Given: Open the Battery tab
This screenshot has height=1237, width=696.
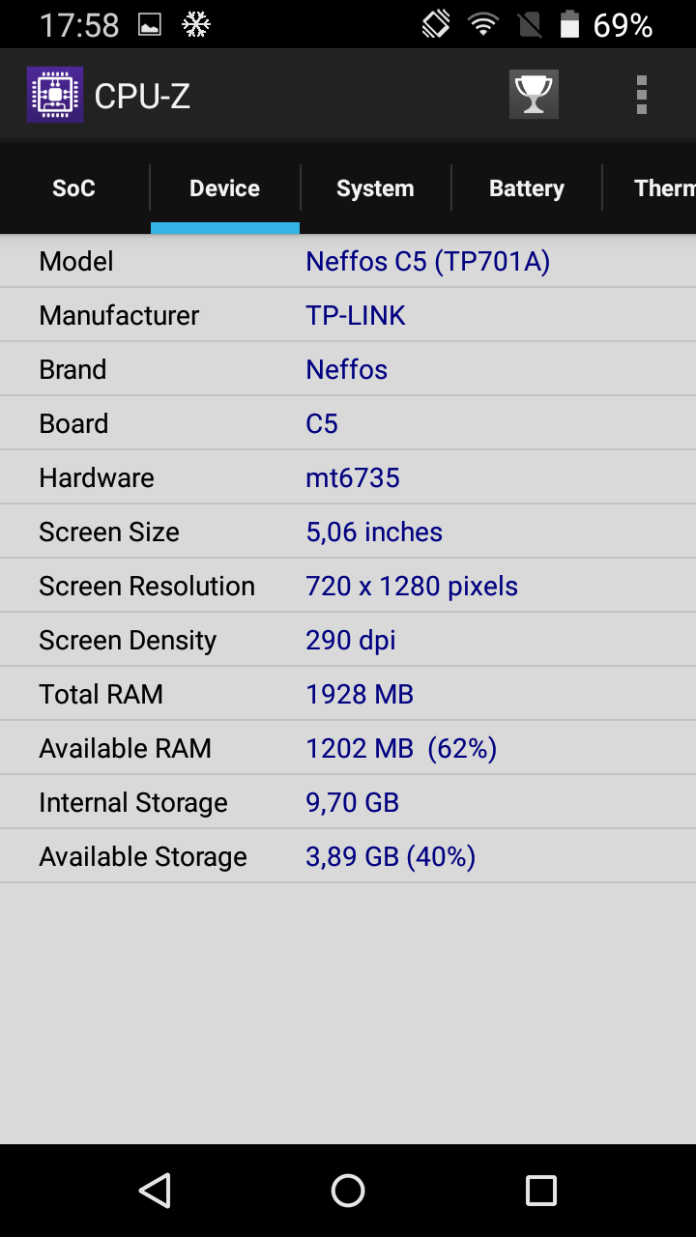Looking at the screenshot, I should tap(526, 187).
